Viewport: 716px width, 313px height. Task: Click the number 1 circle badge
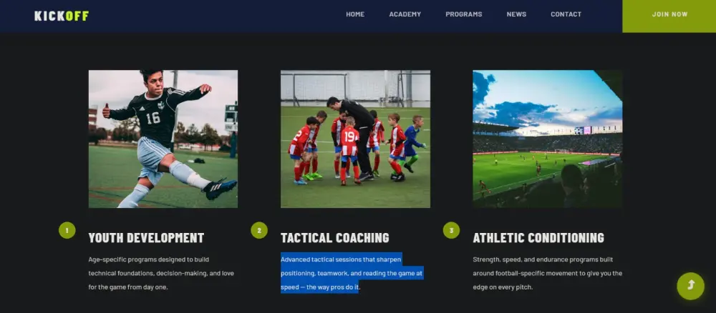67,230
